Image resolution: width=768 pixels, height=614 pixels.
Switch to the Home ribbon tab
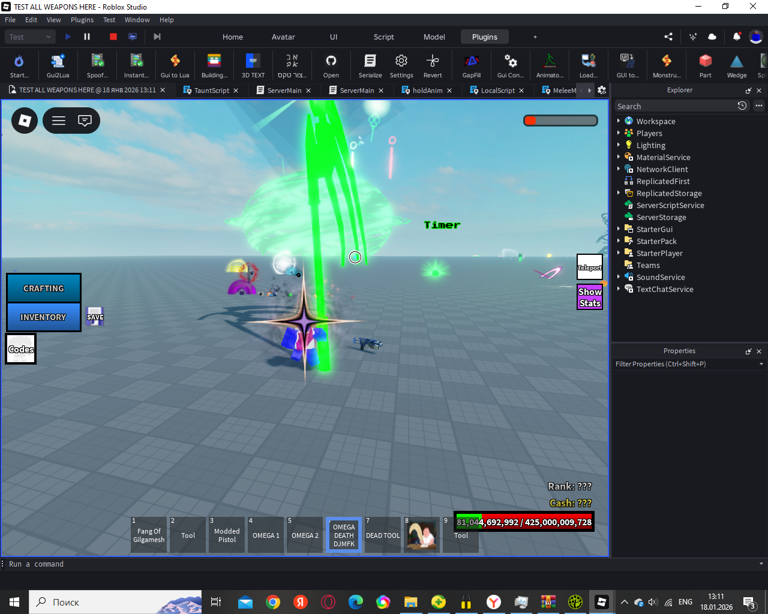click(233, 37)
